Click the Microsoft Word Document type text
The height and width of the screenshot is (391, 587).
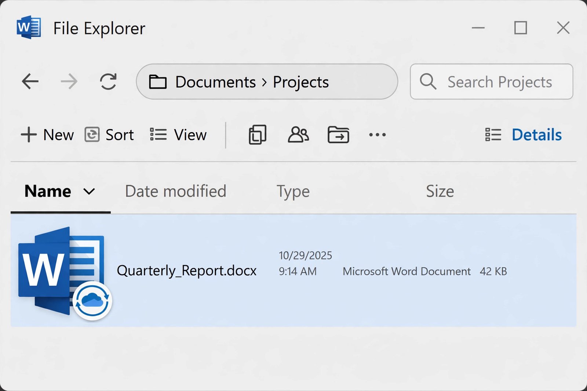[x=406, y=272]
